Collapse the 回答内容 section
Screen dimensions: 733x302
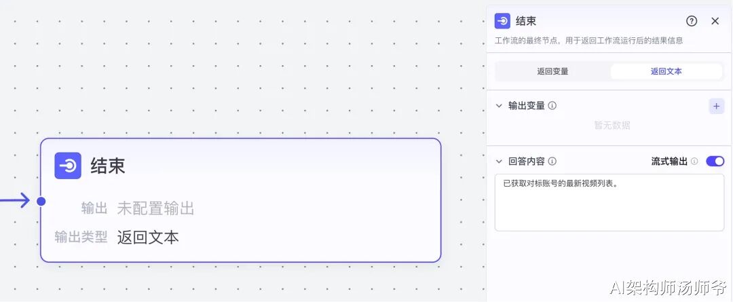[x=499, y=162]
